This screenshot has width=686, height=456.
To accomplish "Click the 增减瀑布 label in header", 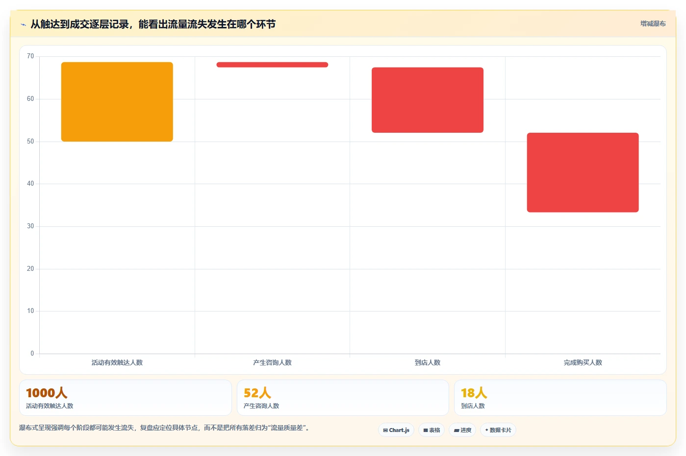I will pos(653,24).
